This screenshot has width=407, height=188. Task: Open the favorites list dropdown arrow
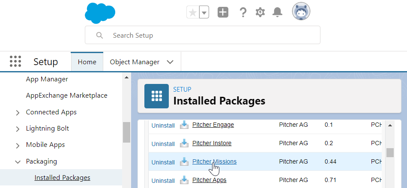pos(204,12)
